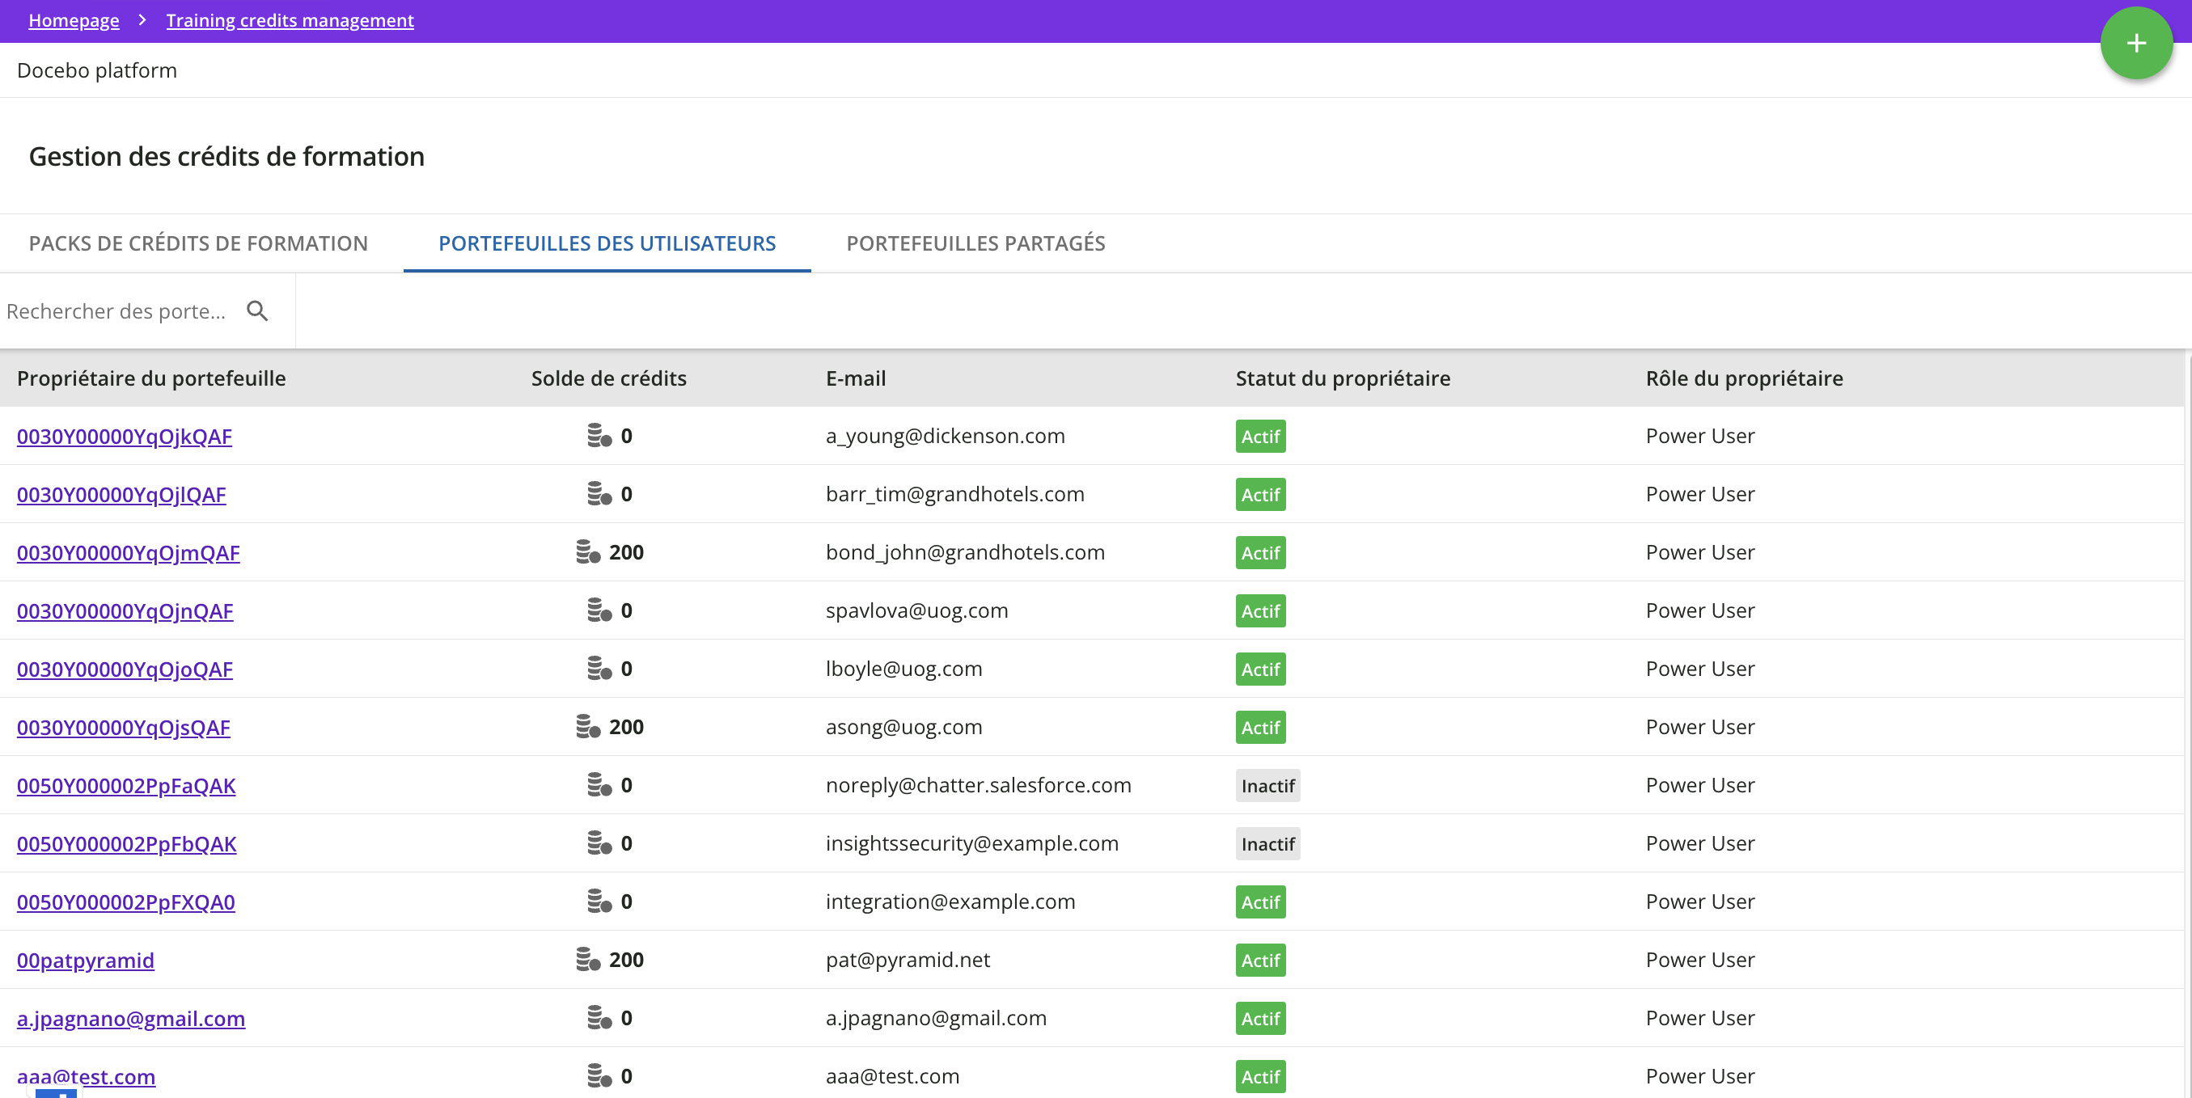The height and width of the screenshot is (1098, 2192).
Task: Click the Propriétaire du portefeuille column header
Action: click(x=151, y=378)
